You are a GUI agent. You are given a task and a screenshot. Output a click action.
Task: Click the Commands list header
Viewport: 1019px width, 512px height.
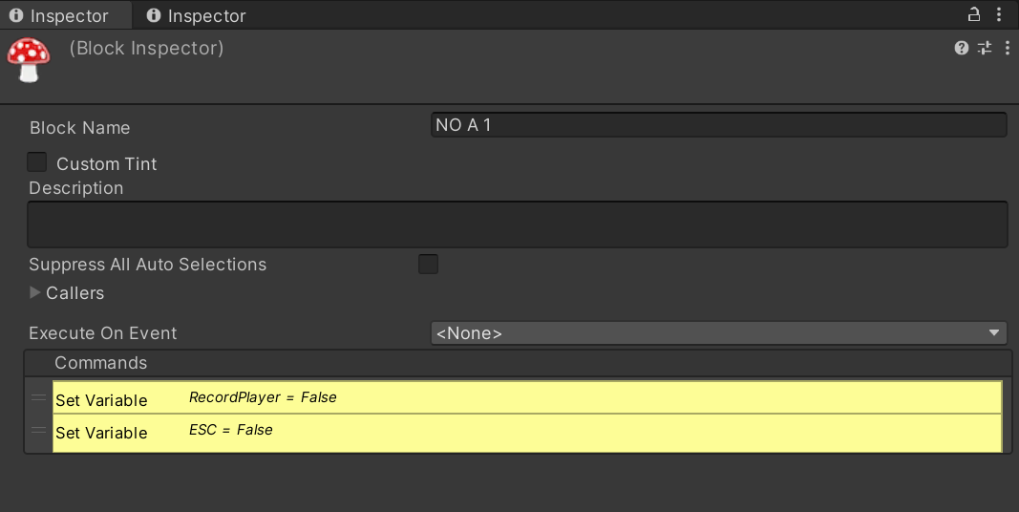pyautogui.click(x=518, y=363)
